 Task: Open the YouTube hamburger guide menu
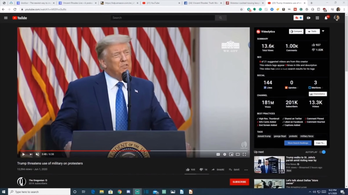tap(6, 18)
